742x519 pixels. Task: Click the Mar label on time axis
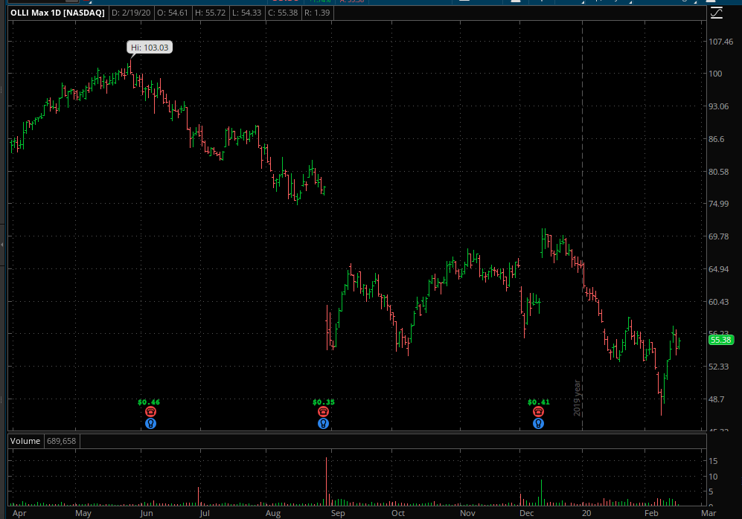pos(709,513)
